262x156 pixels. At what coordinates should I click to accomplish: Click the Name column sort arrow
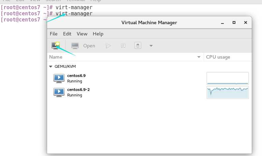click(199, 57)
